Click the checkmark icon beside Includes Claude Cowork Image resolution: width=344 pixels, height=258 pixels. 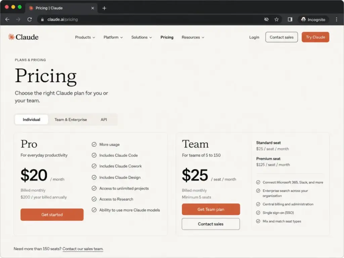tap(94, 166)
